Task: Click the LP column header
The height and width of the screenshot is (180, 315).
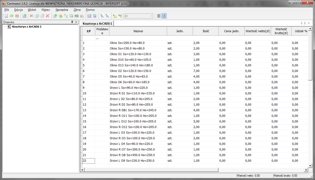Action: coord(89,31)
